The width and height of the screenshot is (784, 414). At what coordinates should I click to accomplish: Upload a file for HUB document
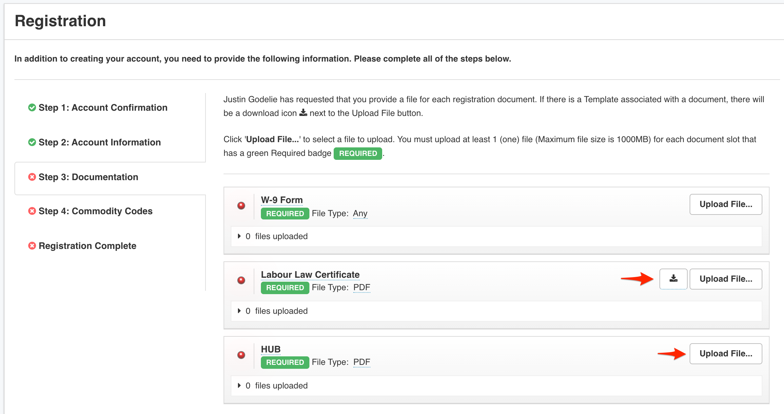726,354
